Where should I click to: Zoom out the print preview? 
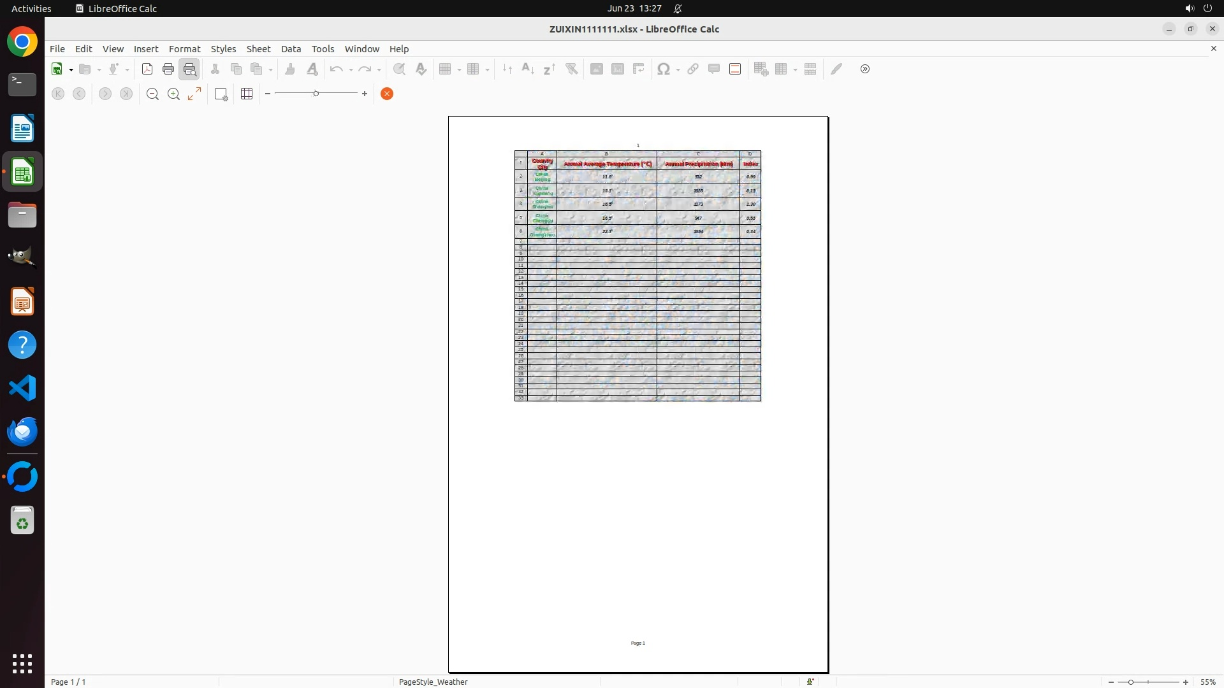pyautogui.click(x=152, y=94)
